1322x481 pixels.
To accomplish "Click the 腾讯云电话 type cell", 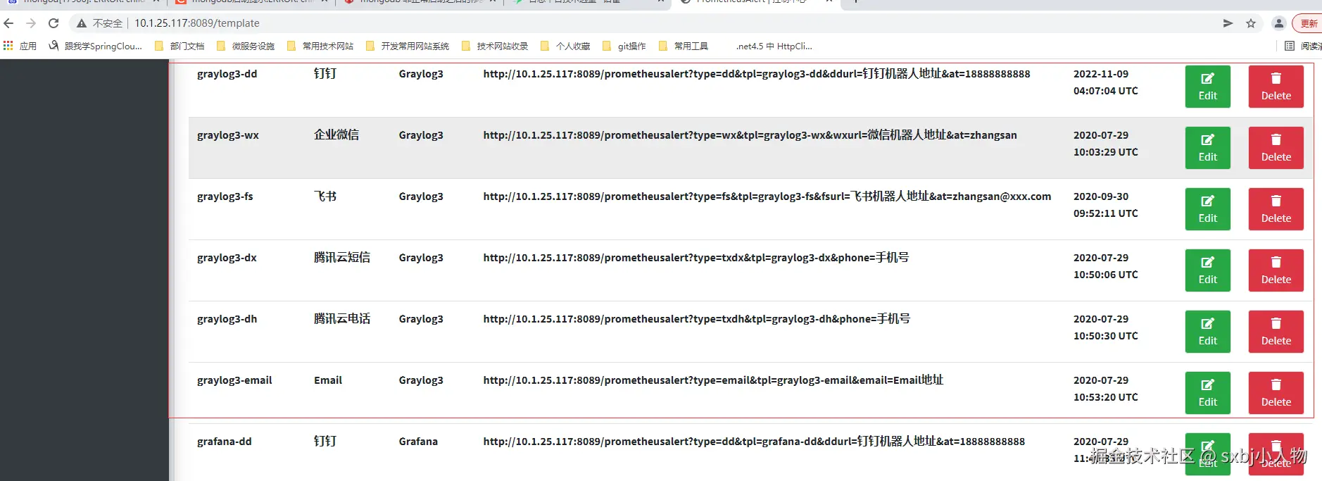I will pos(341,318).
